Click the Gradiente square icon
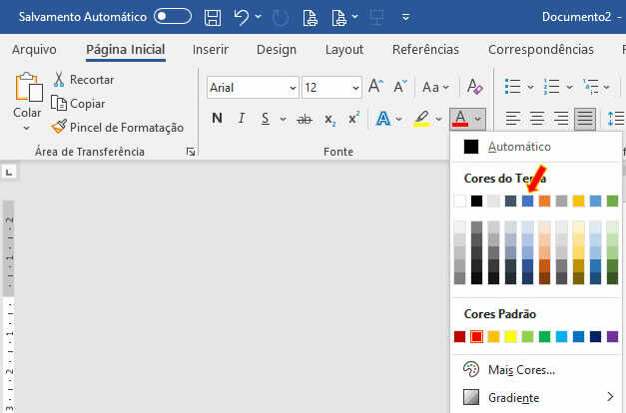626x413 pixels. click(x=471, y=397)
